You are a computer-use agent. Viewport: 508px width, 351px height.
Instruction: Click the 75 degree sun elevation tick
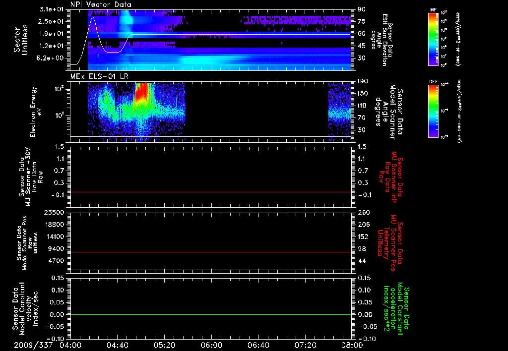tap(362, 21)
